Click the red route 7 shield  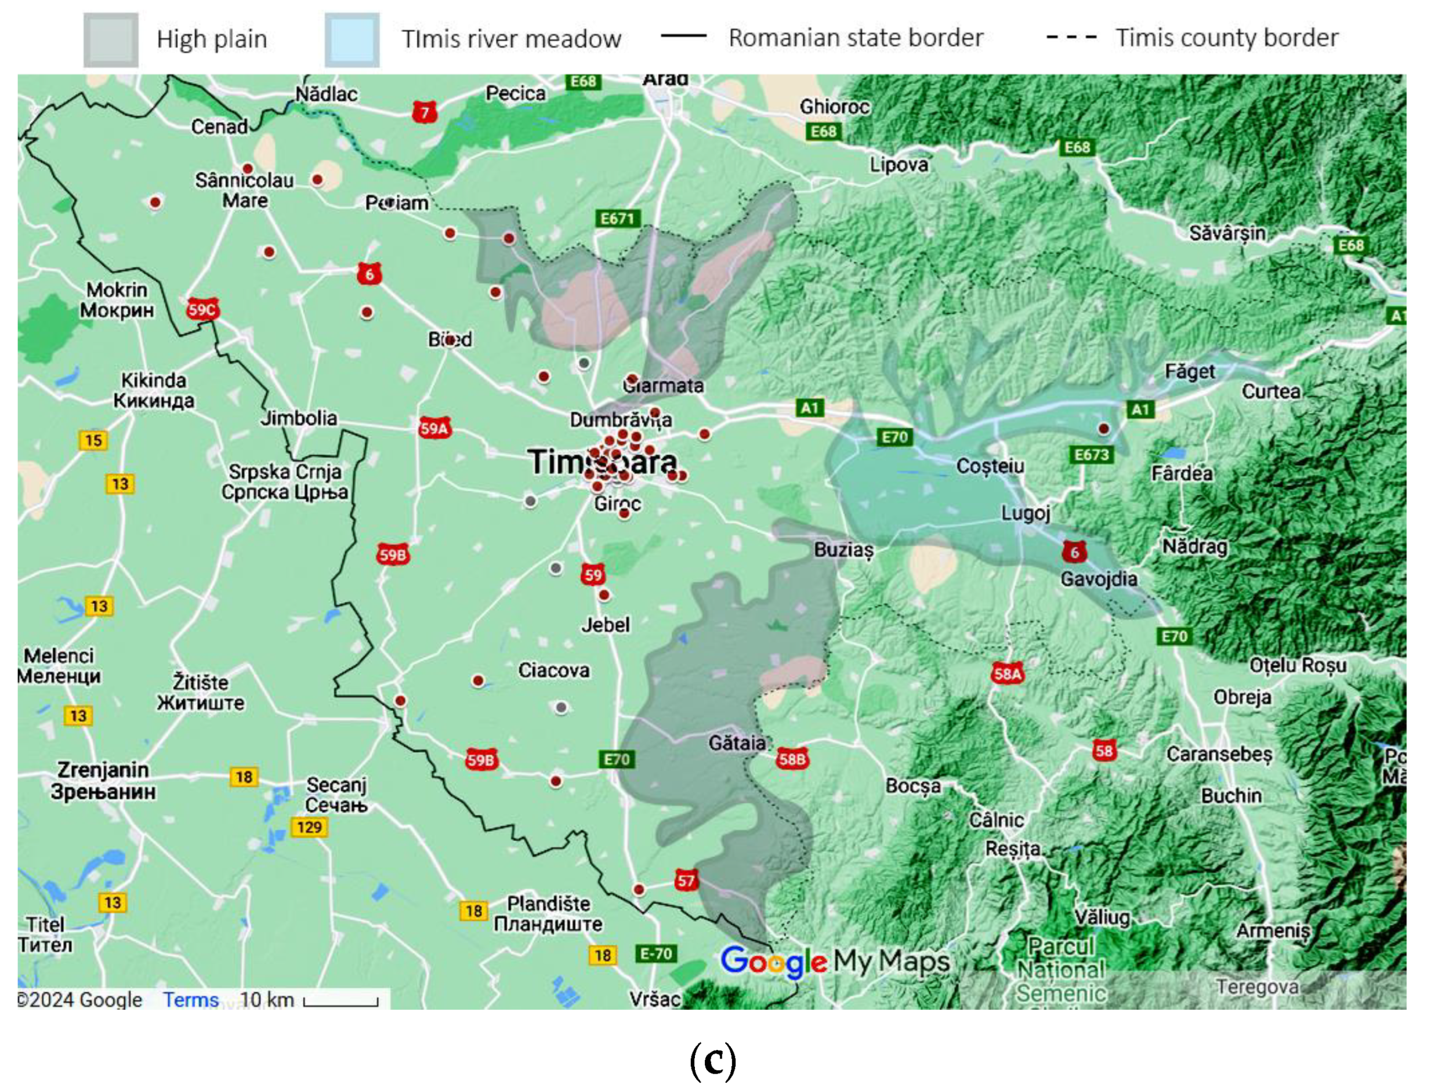(425, 113)
